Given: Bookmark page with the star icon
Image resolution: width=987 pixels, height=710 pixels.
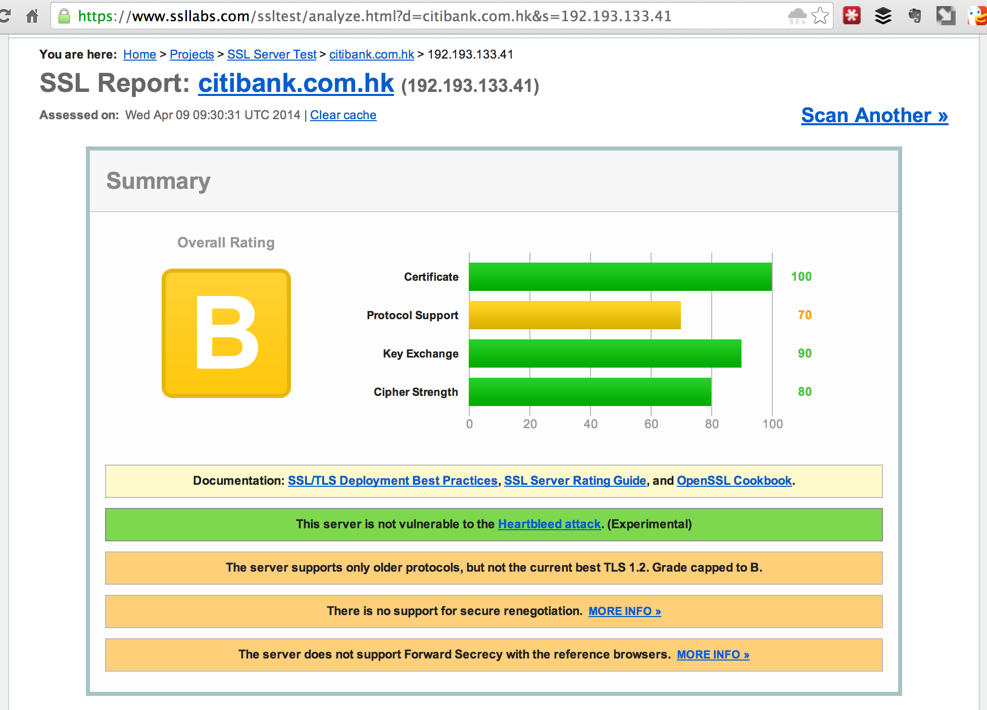Looking at the screenshot, I should click(x=820, y=16).
